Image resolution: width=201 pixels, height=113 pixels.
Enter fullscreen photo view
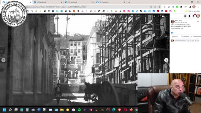pos(167,16)
